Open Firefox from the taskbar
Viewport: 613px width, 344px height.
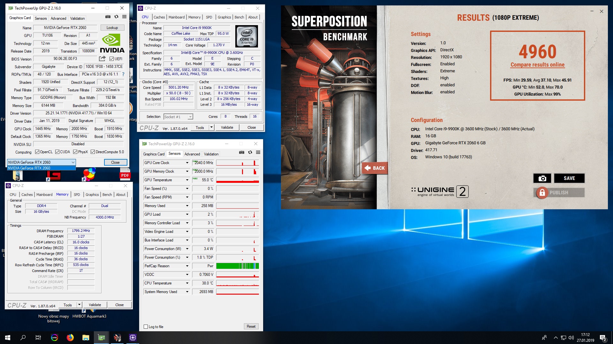(70, 338)
